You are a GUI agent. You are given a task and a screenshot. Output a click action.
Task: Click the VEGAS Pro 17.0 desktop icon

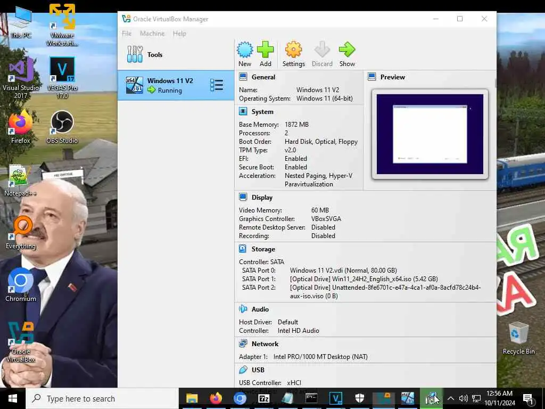point(62,78)
